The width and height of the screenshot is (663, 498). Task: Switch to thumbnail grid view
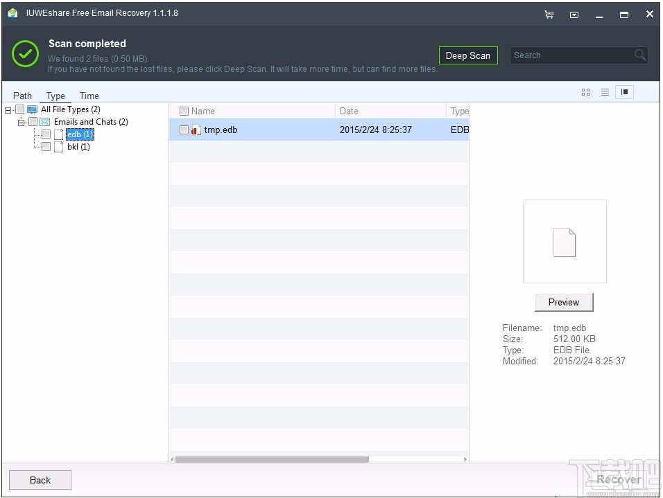585,92
